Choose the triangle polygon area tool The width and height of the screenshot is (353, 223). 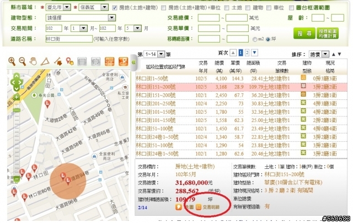(45, 62)
